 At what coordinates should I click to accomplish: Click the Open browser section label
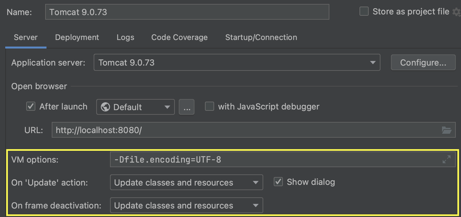pyautogui.click(x=39, y=86)
